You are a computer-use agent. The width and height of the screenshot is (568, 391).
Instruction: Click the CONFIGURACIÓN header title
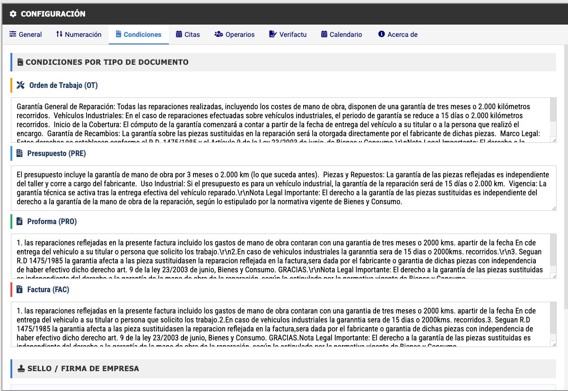[53, 14]
